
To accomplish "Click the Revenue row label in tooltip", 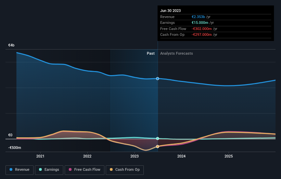I will 167,17.
